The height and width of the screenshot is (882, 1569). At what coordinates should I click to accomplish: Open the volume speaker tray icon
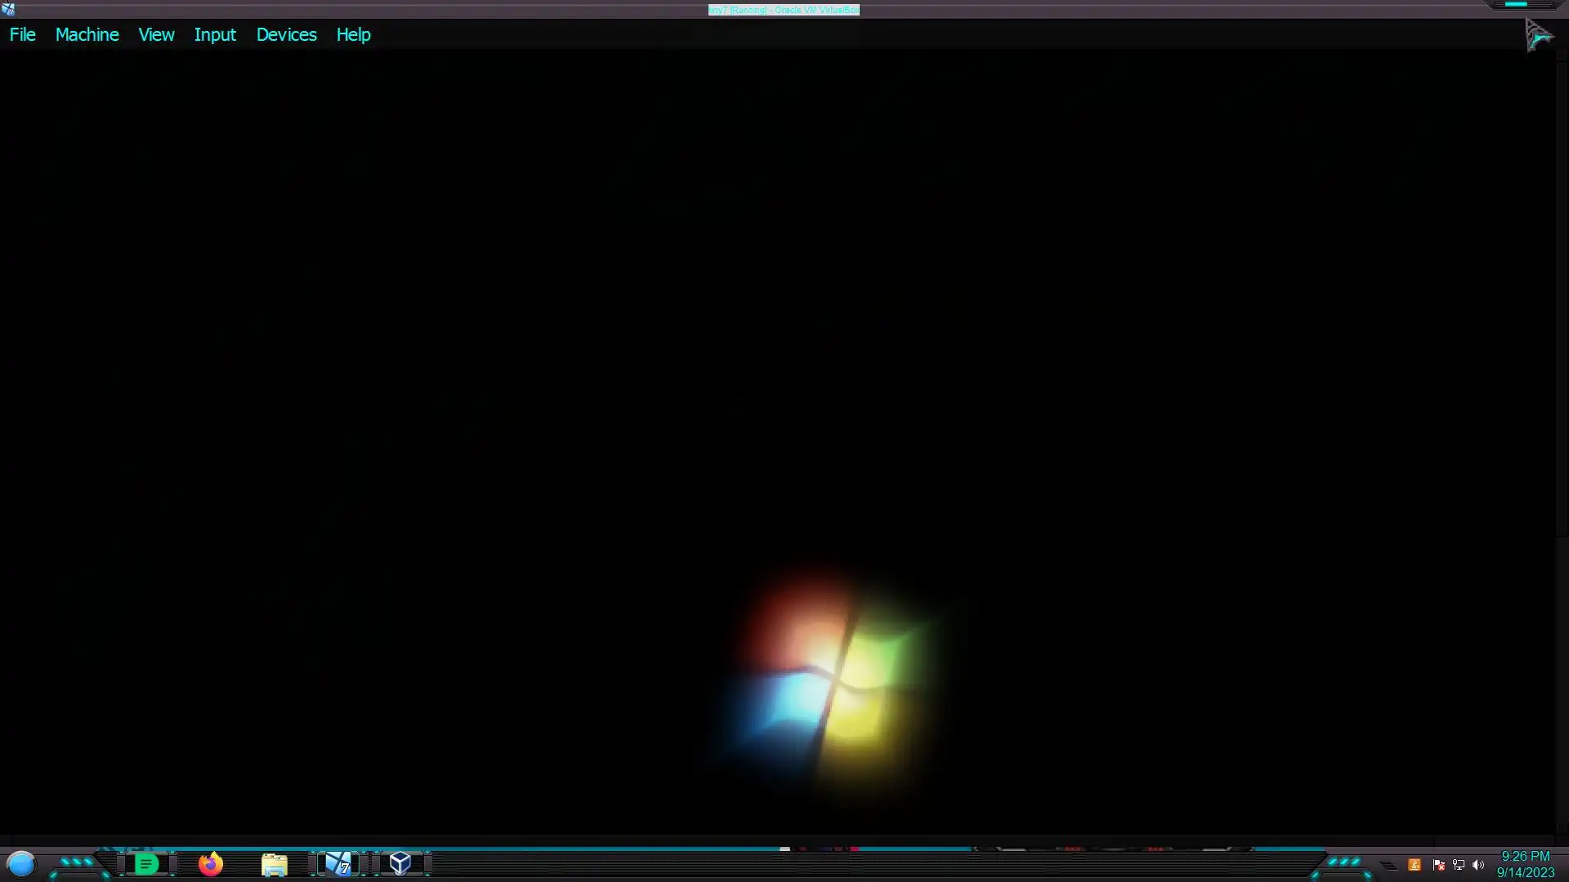click(1478, 865)
